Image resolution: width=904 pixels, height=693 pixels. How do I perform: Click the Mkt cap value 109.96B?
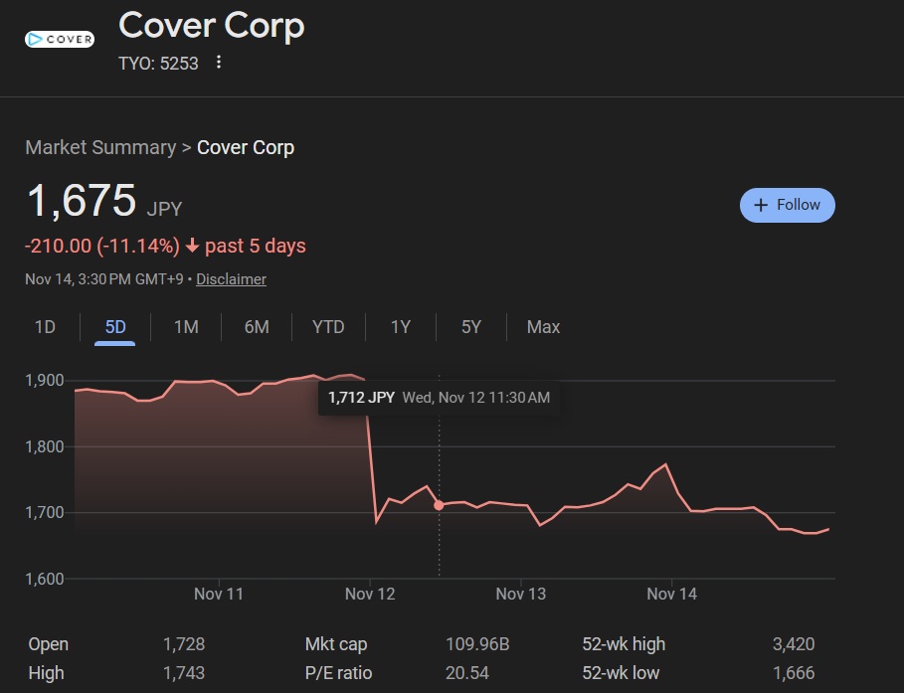tap(477, 644)
